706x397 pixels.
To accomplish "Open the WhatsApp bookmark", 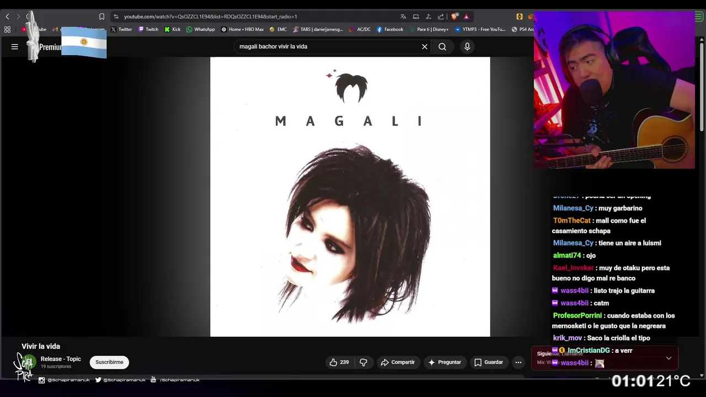I will [x=201, y=29].
